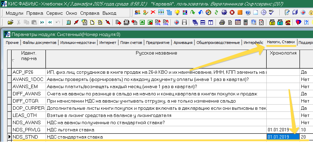Viewport: 313px width, 142px height.
Task: Click the gray undo arrow icon
Action: 58,22
